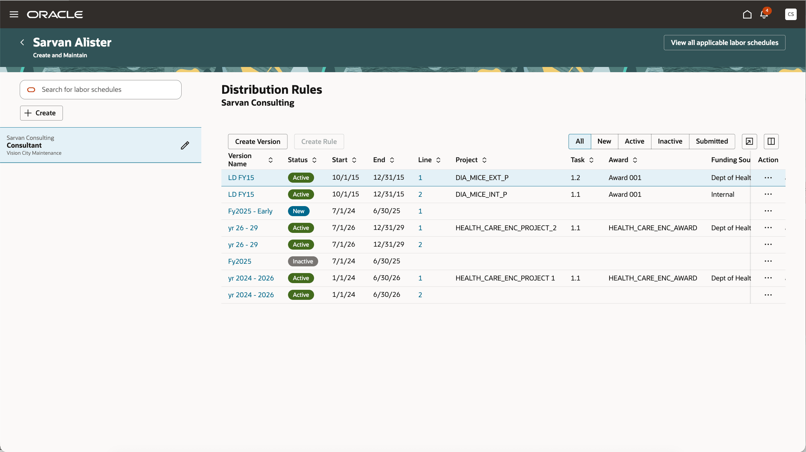The width and height of the screenshot is (806, 452).
Task: Click the DIA_MICE_INT_P project cell
Action: (x=481, y=195)
